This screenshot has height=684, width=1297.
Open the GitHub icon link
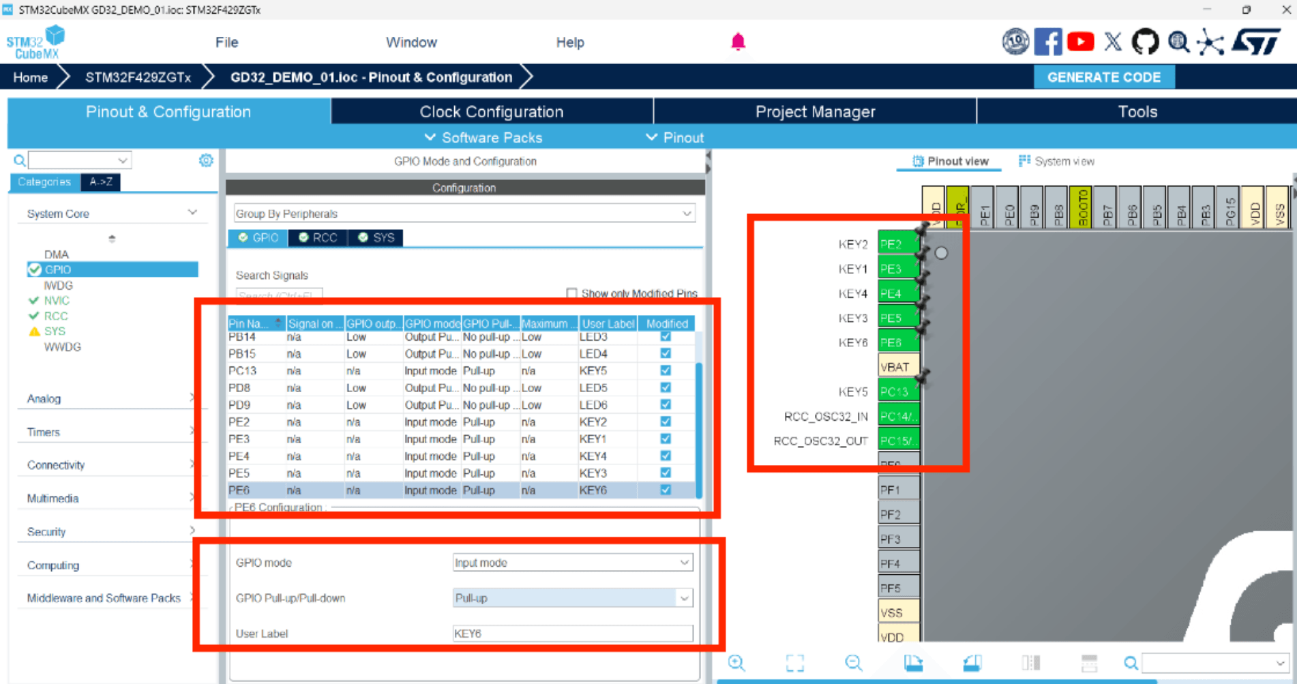tap(1145, 42)
